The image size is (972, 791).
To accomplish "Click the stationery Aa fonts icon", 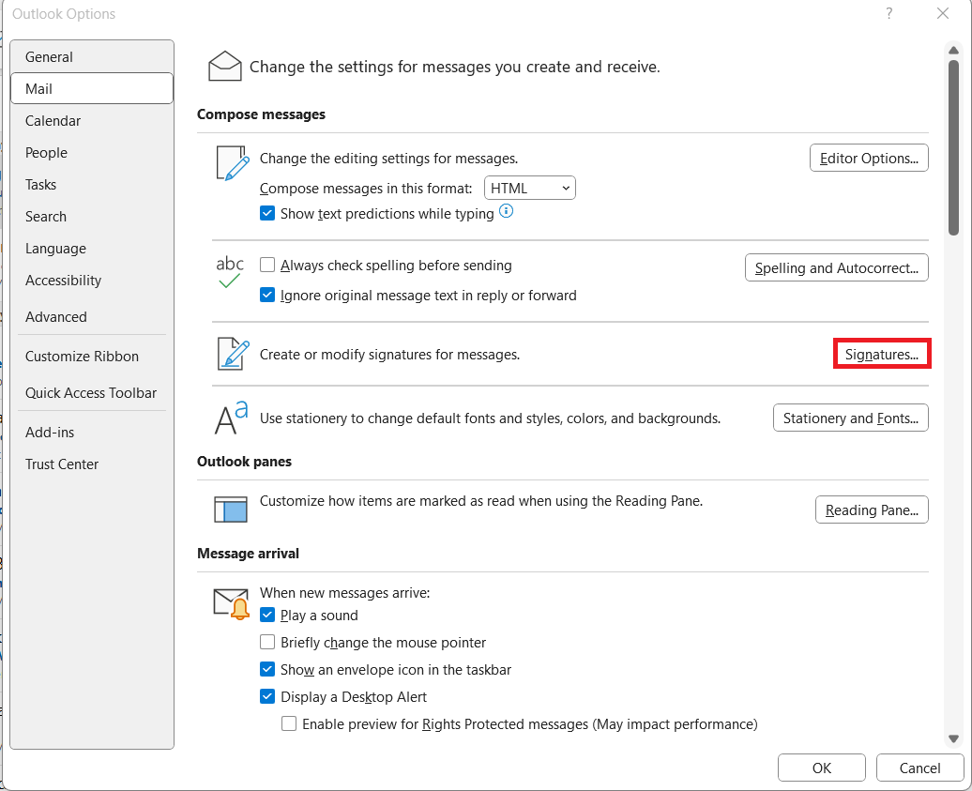I will pyautogui.click(x=231, y=418).
